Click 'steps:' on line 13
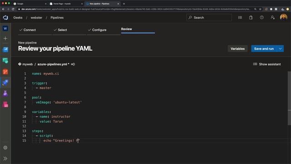 pyautogui.click(x=37, y=131)
